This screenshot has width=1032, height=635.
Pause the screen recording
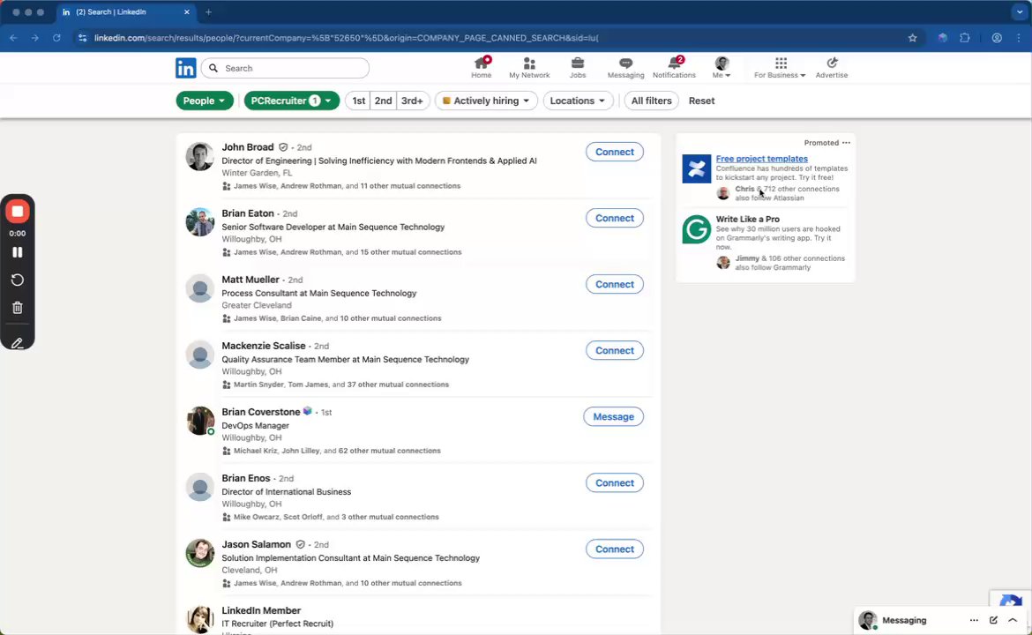click(x=18, y=252)
